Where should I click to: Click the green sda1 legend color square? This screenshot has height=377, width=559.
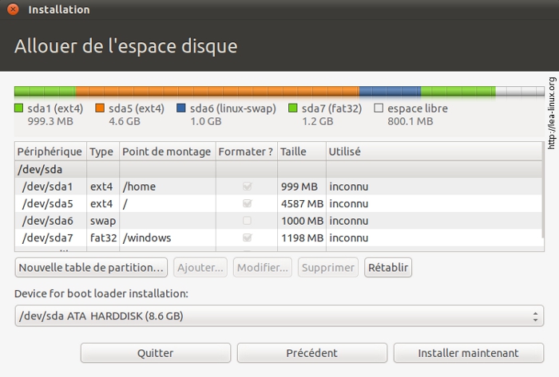(x=19, y=108)
